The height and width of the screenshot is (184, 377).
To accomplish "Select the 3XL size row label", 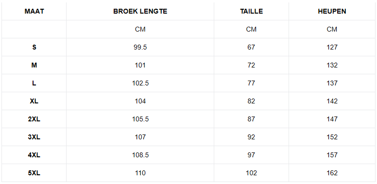I will [34, 137].
